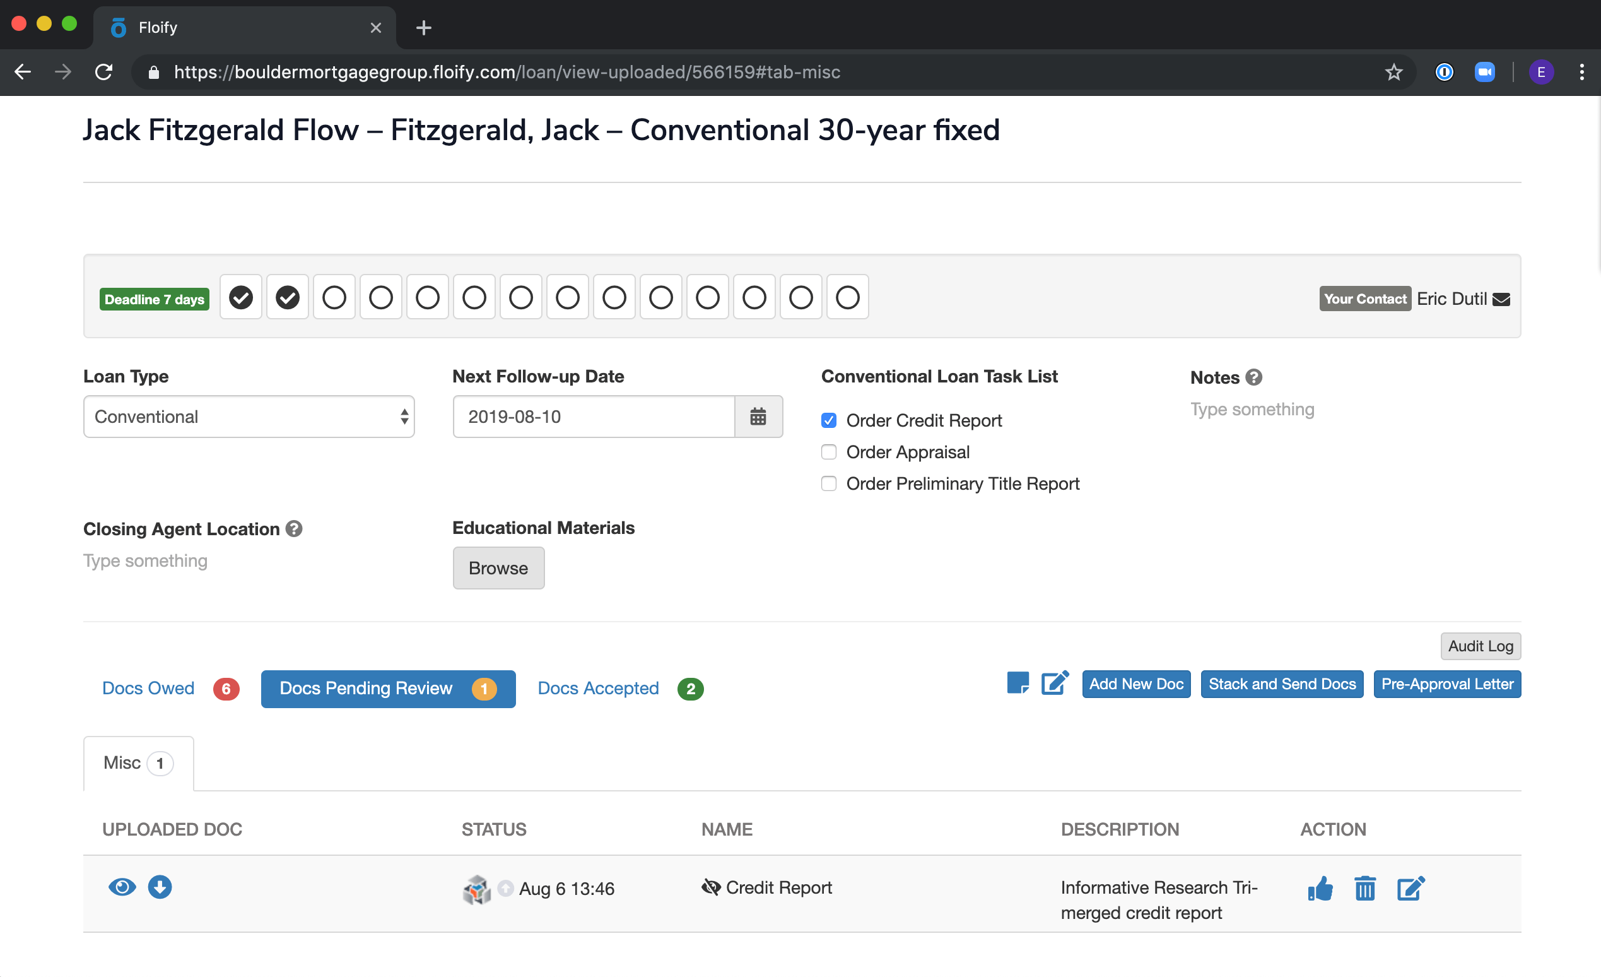Open the Loan Type dropdown showing Conventional
Viewport: 1601px width, 977px height.
[248, 417]
